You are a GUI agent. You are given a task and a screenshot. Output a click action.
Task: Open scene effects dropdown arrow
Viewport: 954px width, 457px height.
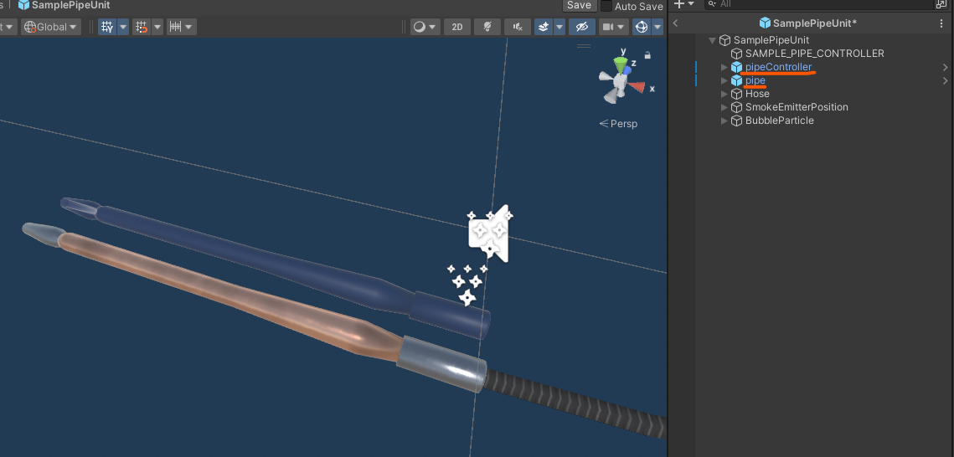coord(560,27)
